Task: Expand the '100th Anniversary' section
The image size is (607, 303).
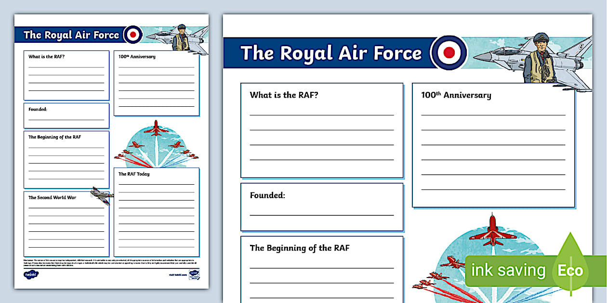Action: [492, 144]
